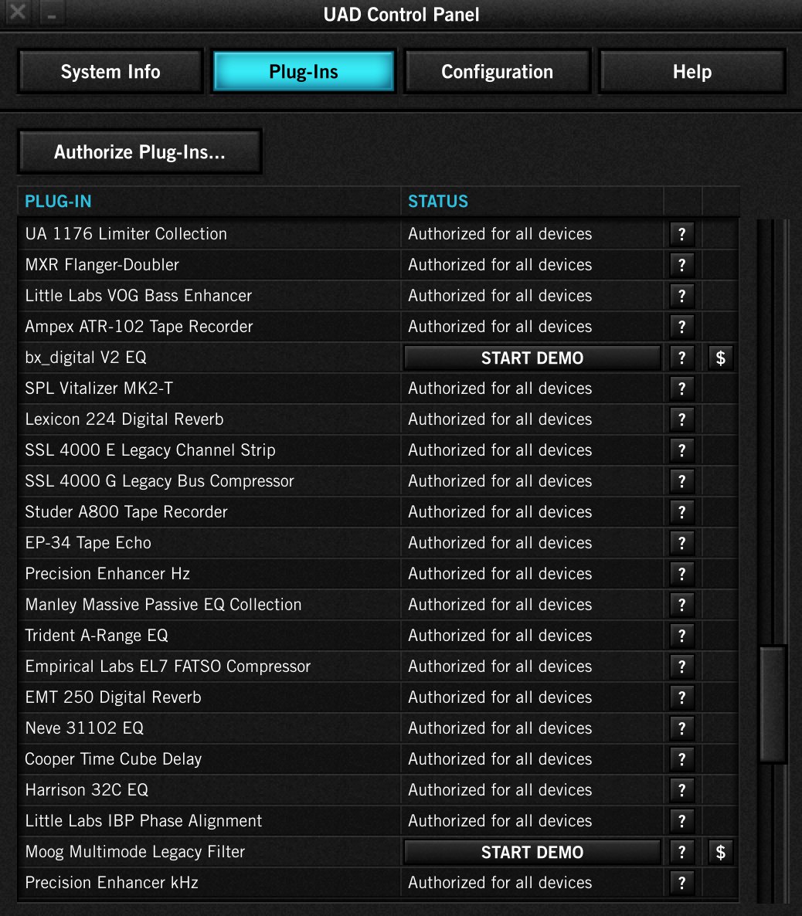802x916 pixels.
Task: Click the ? button for bx_digital V2 EQ
Action: [x=681, y=358]
